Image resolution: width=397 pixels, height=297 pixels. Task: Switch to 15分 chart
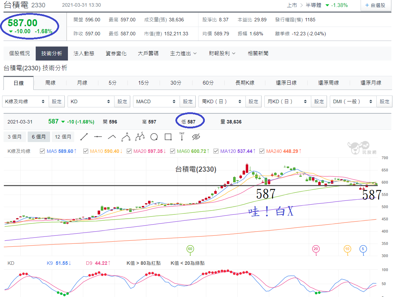(144, 83)
